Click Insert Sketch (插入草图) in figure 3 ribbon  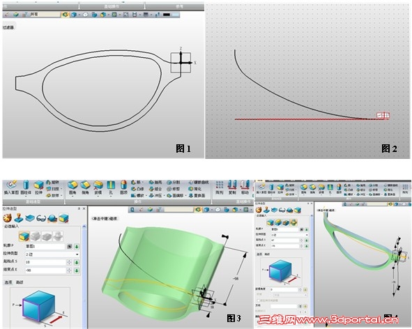(x=11, y=188)
